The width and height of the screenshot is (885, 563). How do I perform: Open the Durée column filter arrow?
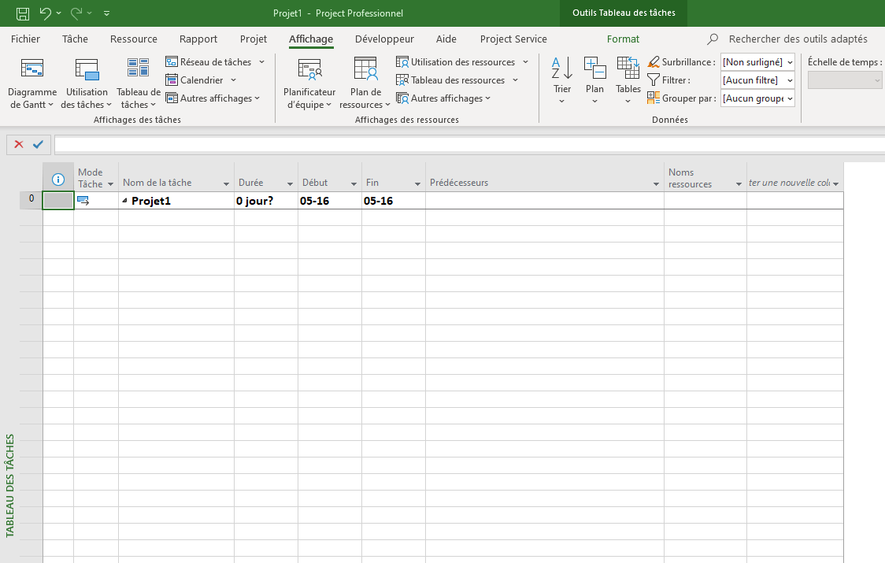click(290, 184)
